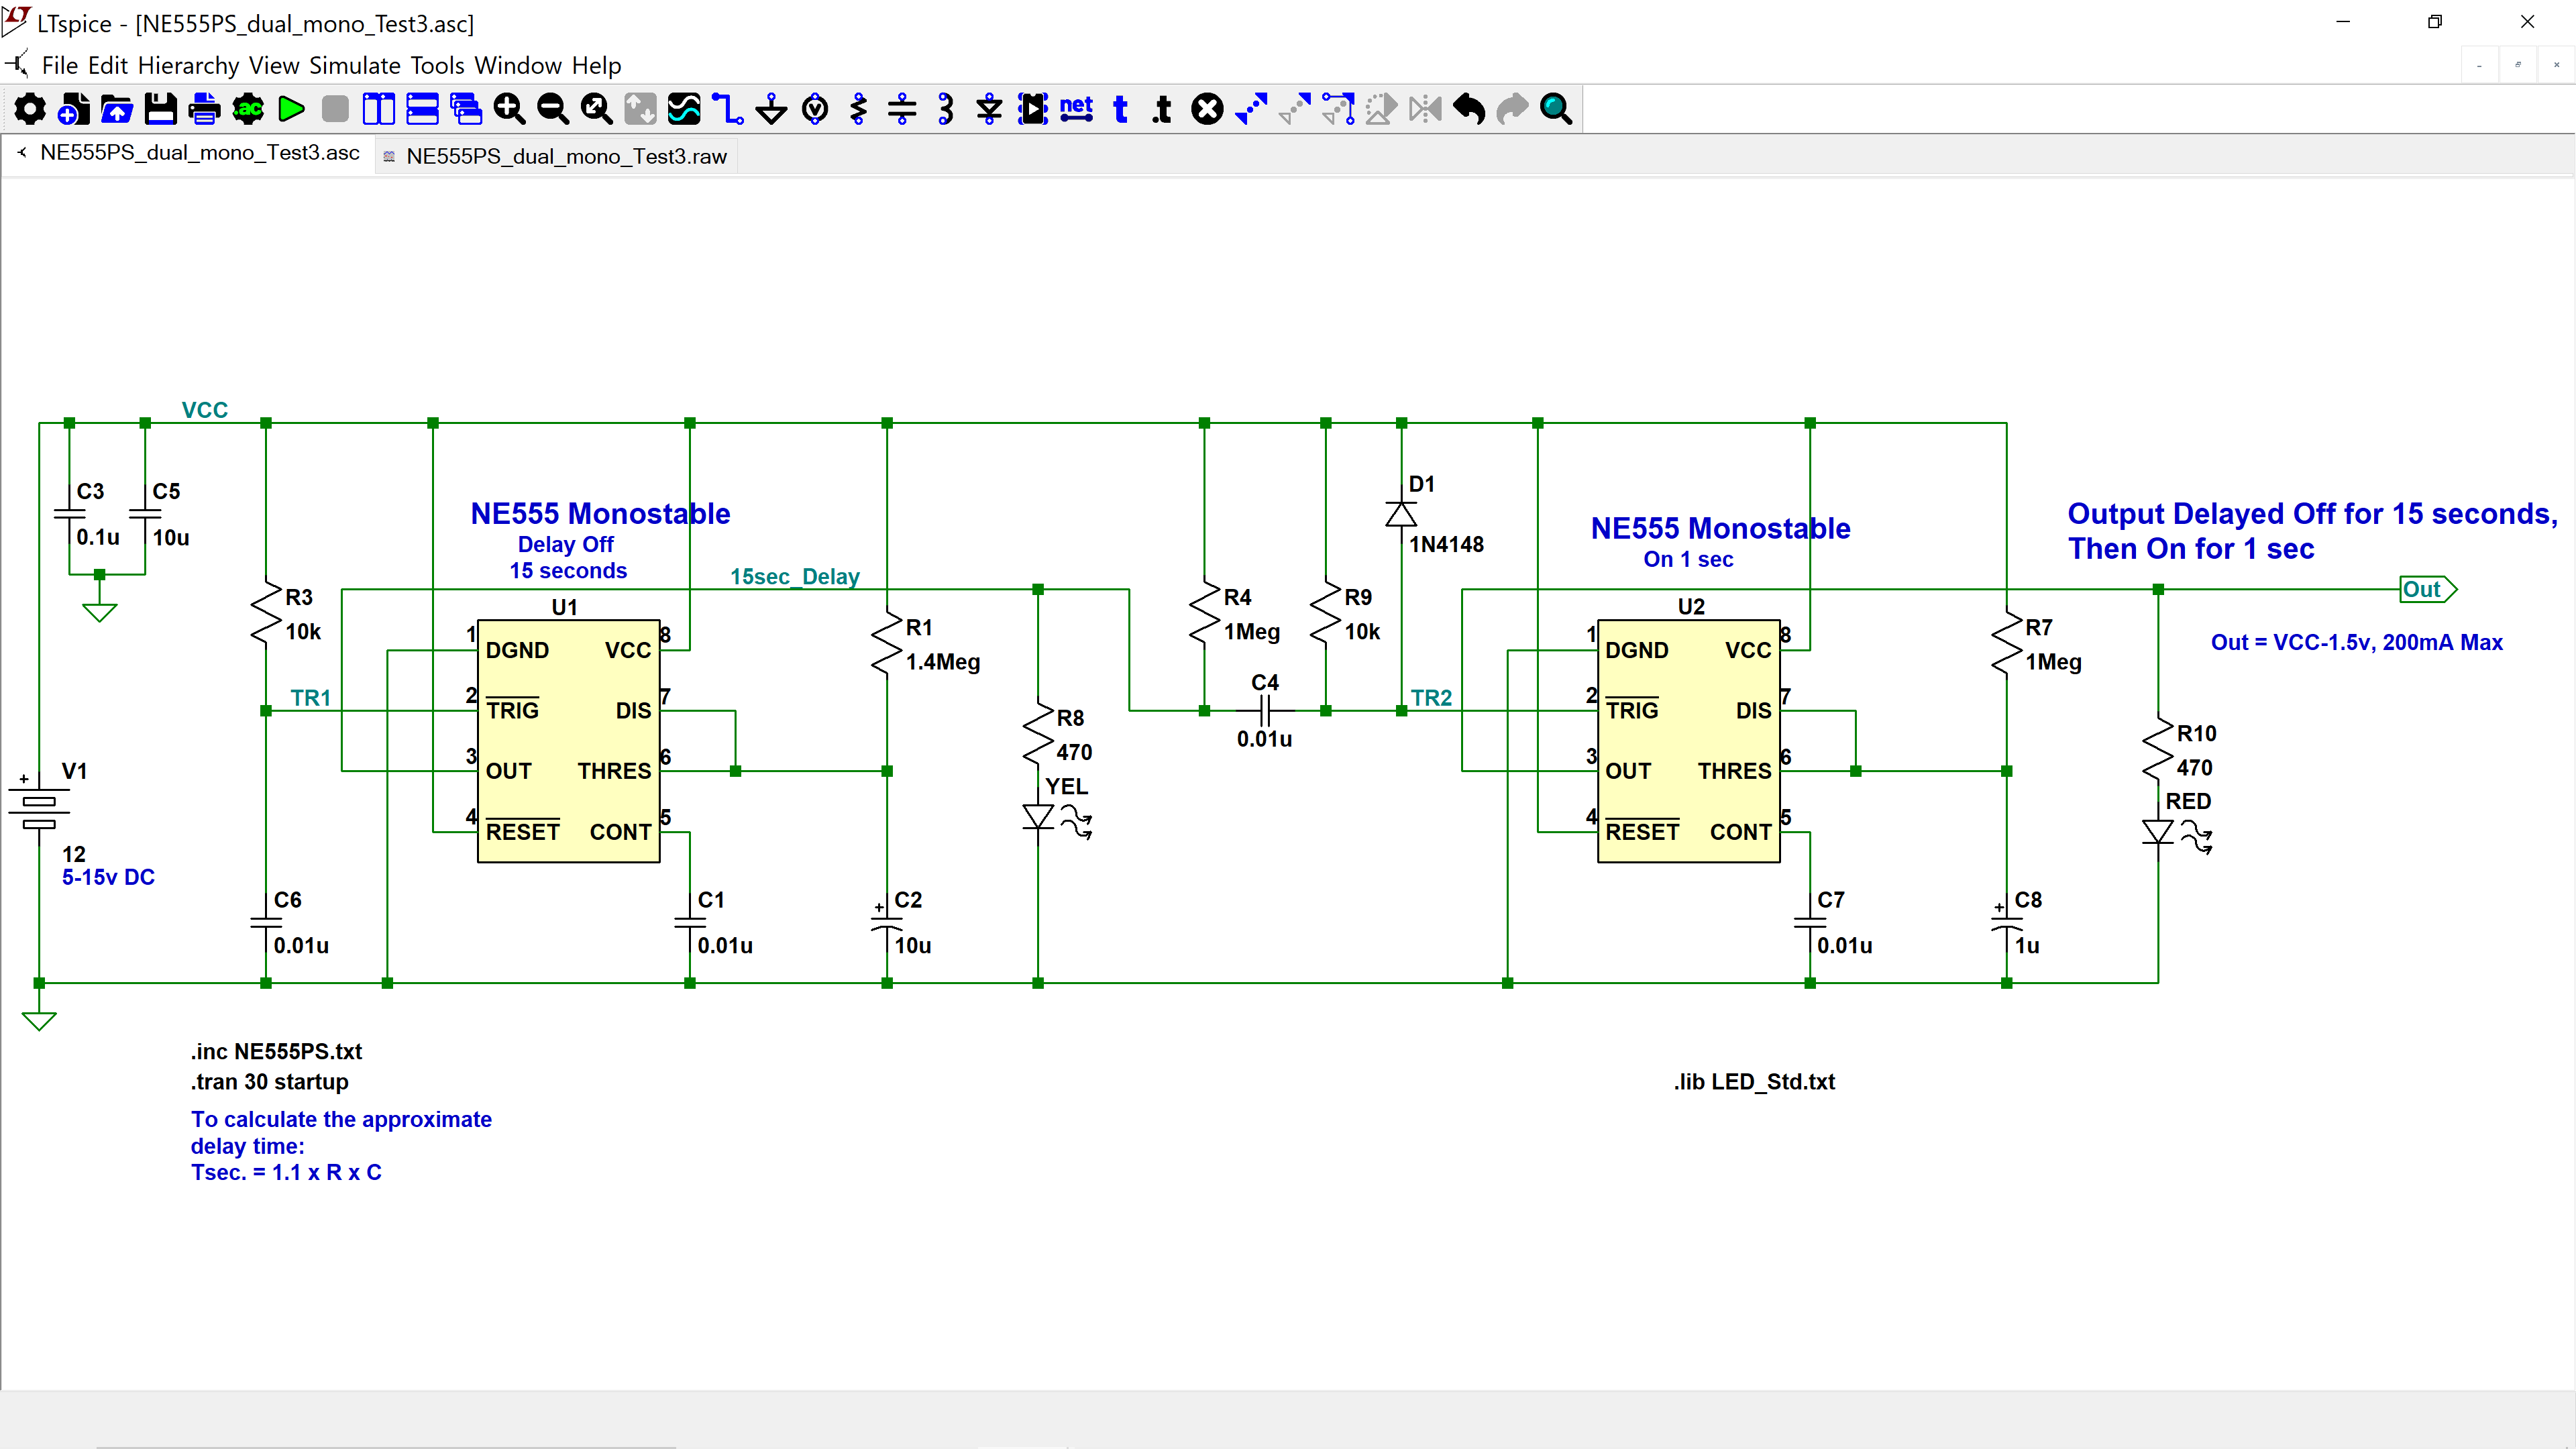The width and height of the screenshot is (2576, 1449).
Task: Tile windows vertically
Action: tap(378, 109)
